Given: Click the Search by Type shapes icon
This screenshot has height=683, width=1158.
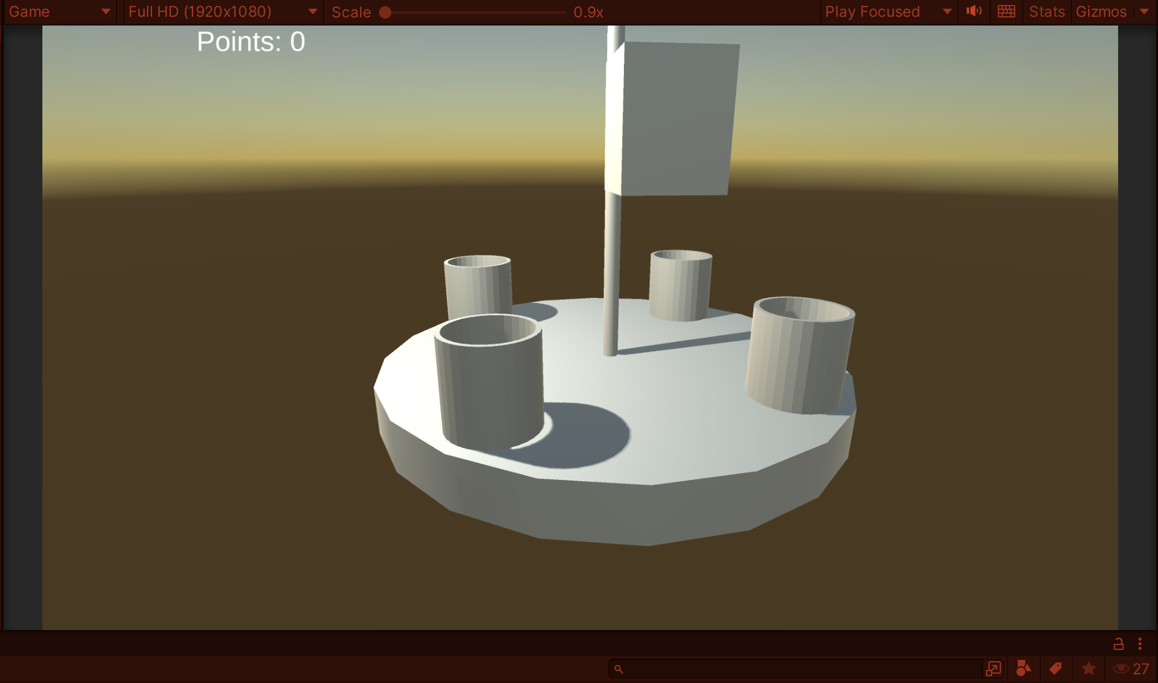Looking at the screenshot, I should click(1023, 669).
